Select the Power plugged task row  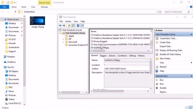[x=100, y=41]
